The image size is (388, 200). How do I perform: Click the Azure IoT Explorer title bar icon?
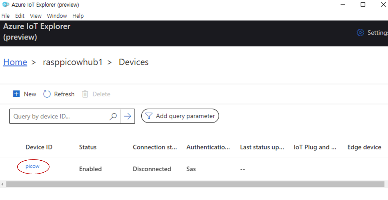6,5
